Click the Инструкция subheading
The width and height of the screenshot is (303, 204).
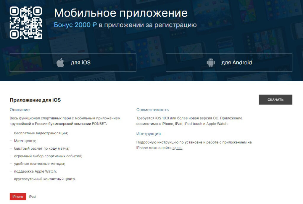click(x=149, y=134)
